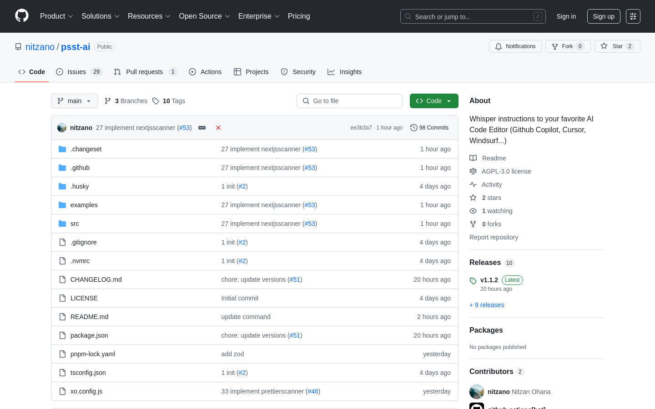Open the .gitignore file

pos(84,242)
